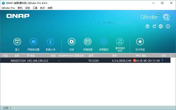Open the 说明 help menu
The image size is (176, 110).
click(x=50, y=8)
